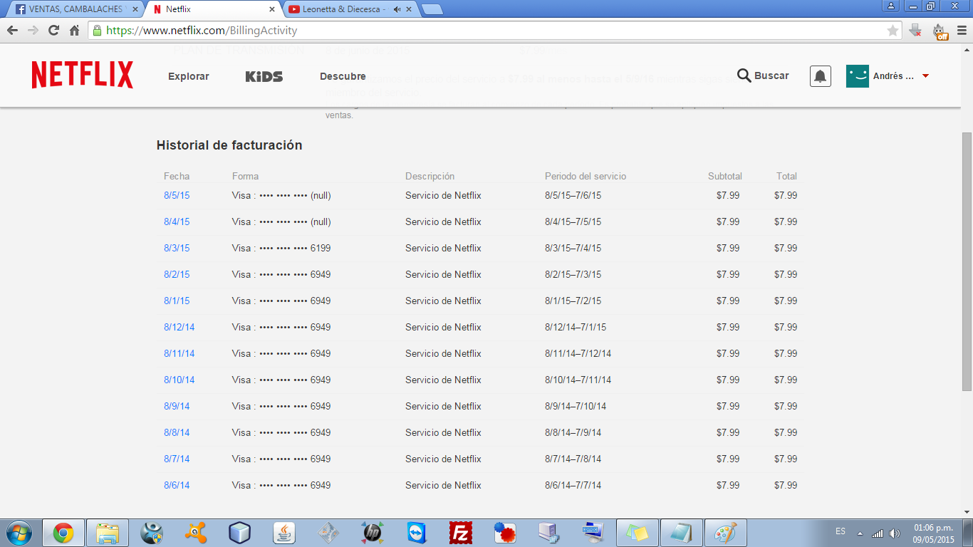Image resolution: width=973 pixels, height=547 pixels.
Task: Open the 8/6/14 invoice link
Action: [177, 485]
